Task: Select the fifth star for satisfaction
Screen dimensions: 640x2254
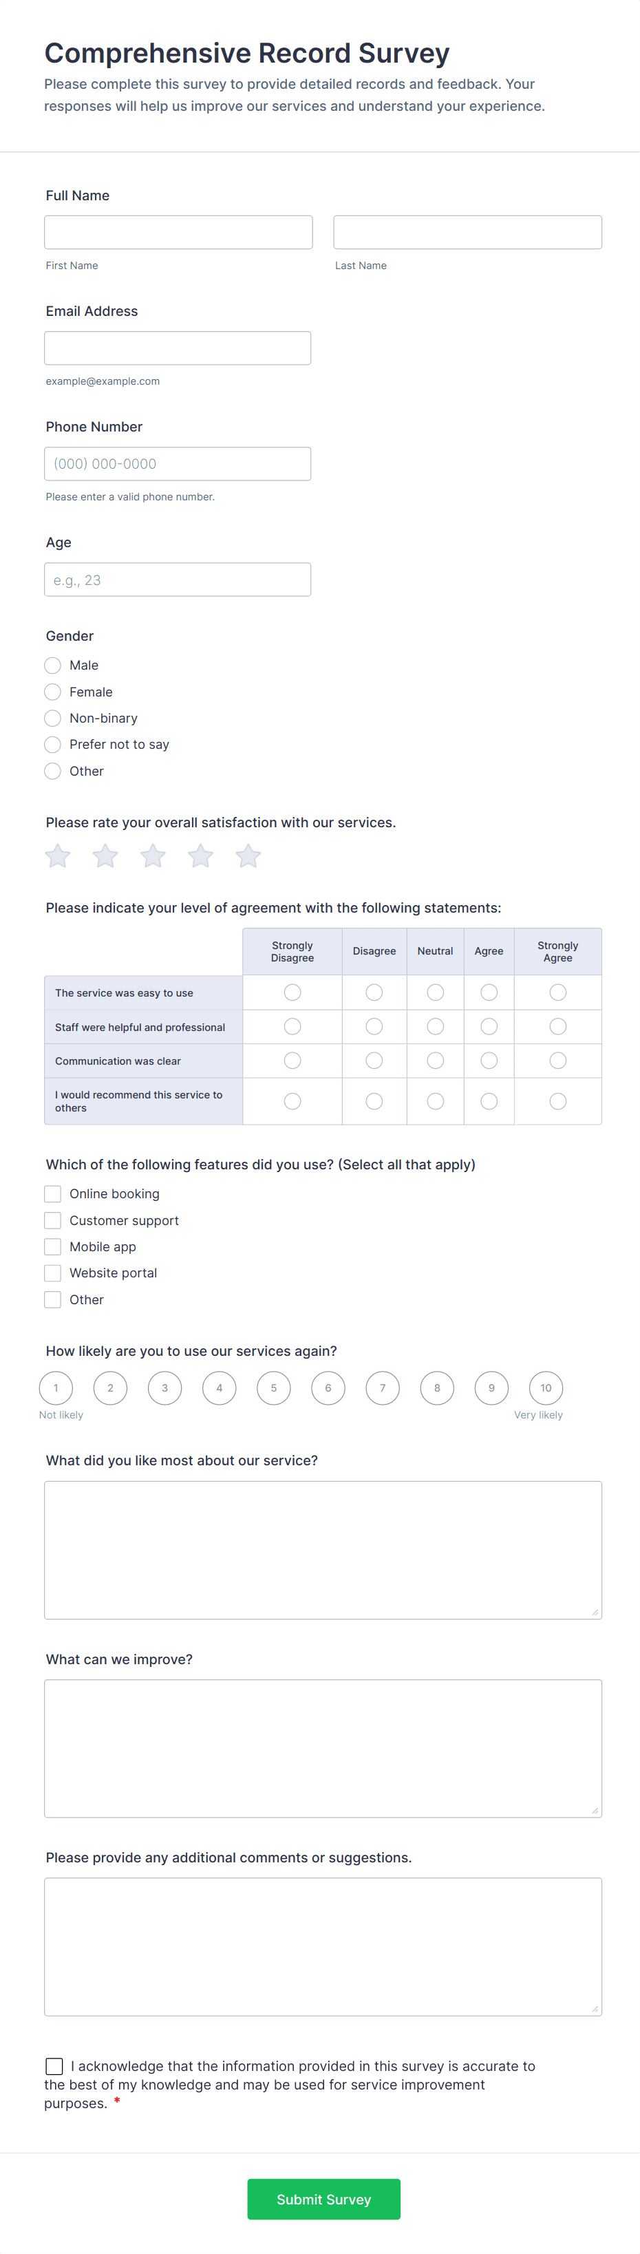Action: [248, 855]
